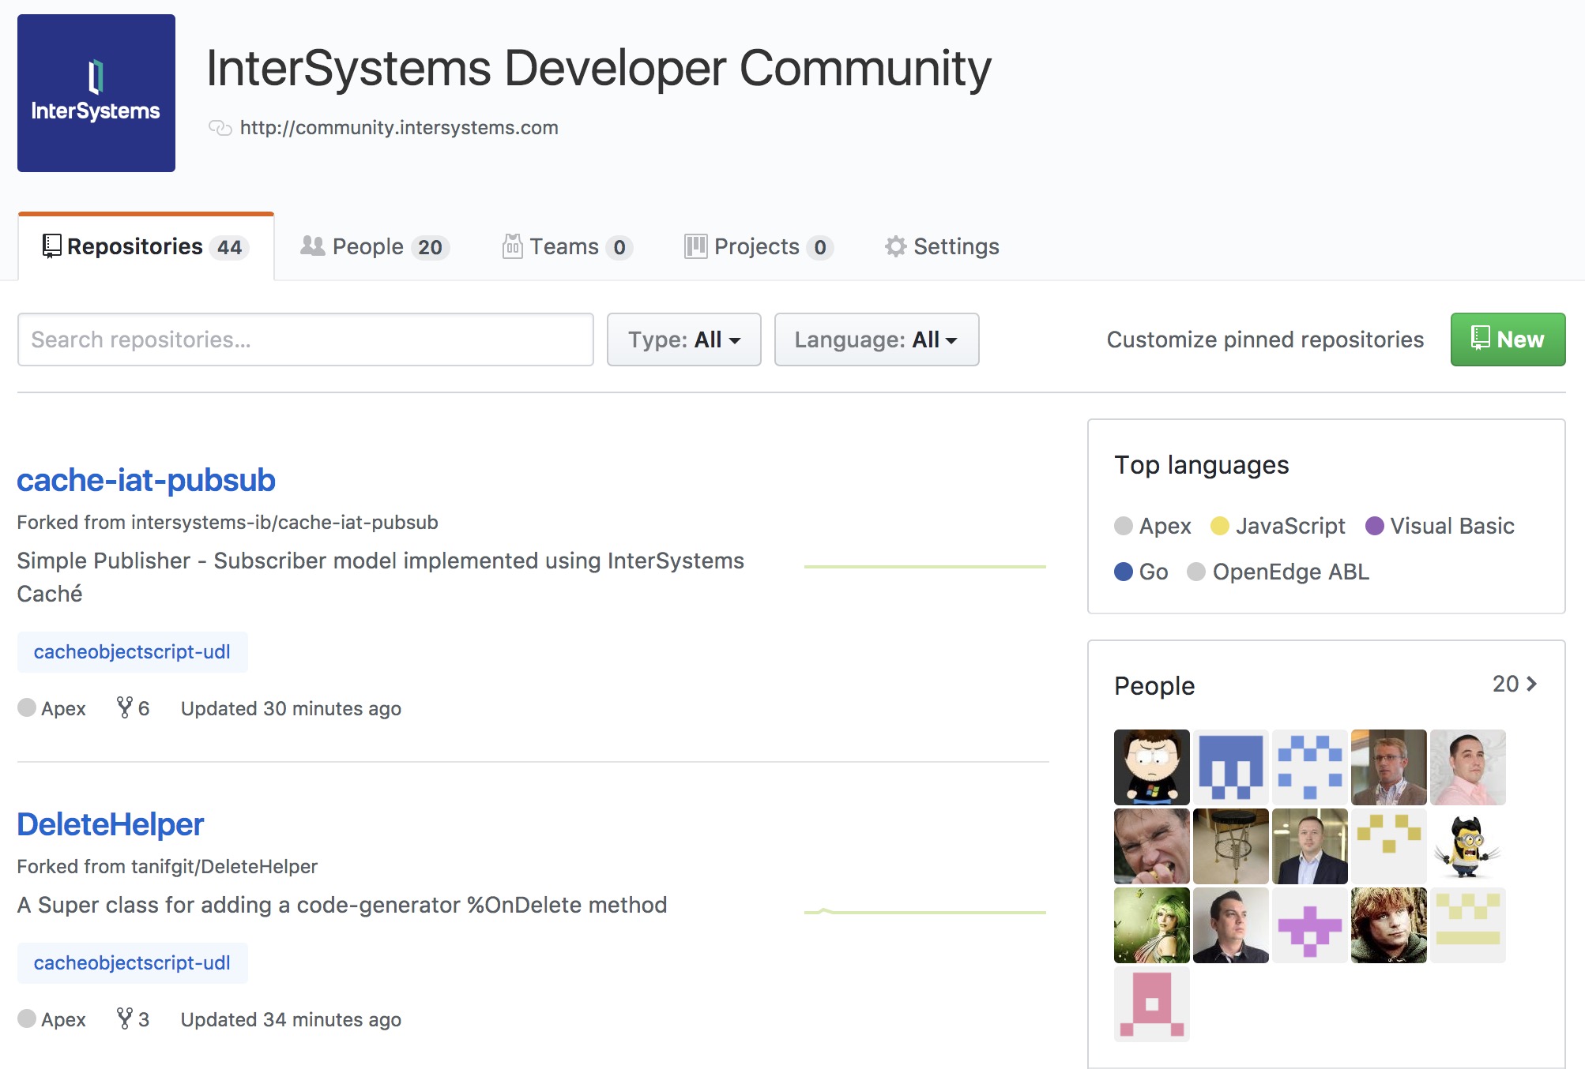Open the minion avatar's profile
This screenshot has width=1585, height=1069.
pos(1467,846)
